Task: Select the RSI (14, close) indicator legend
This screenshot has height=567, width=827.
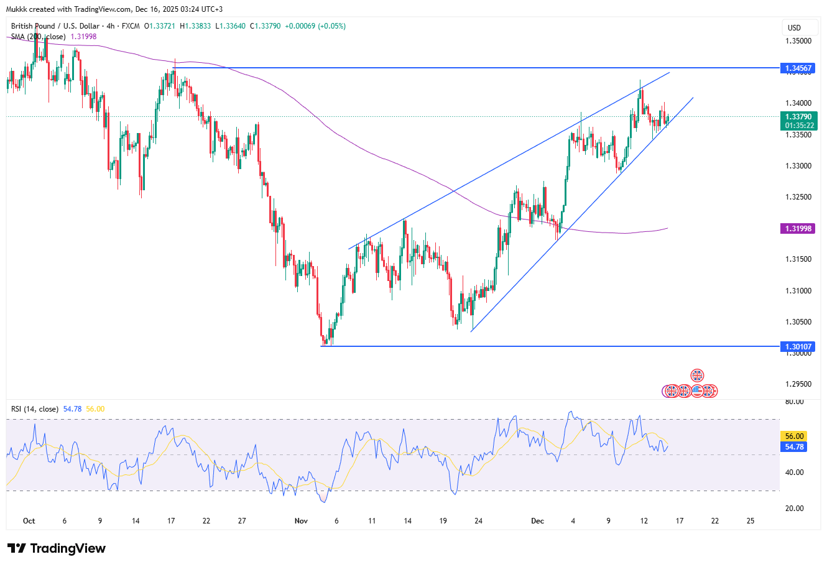Action: click(x=35, y=409)
